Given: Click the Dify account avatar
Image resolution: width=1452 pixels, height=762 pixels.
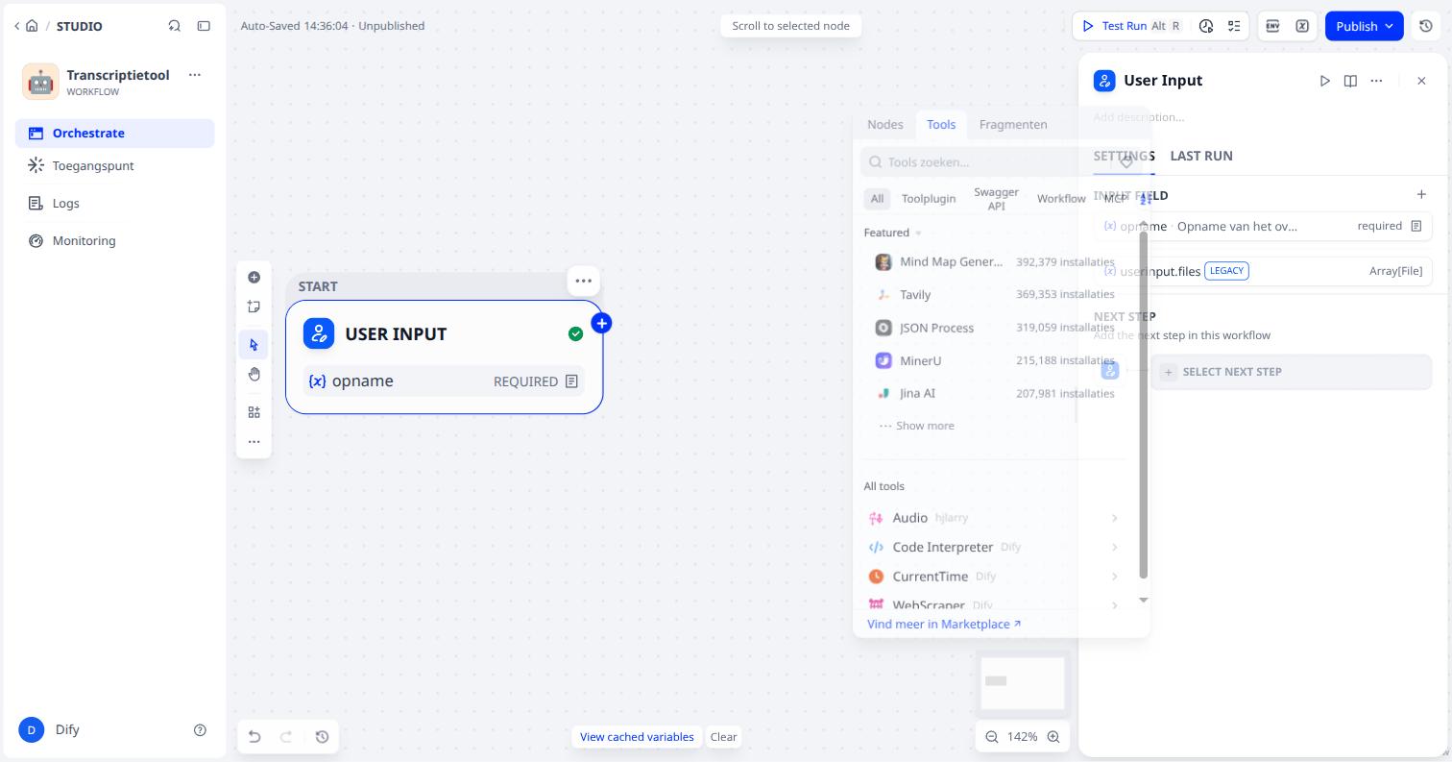Looking at the screenshot, I should pos(32,730).
